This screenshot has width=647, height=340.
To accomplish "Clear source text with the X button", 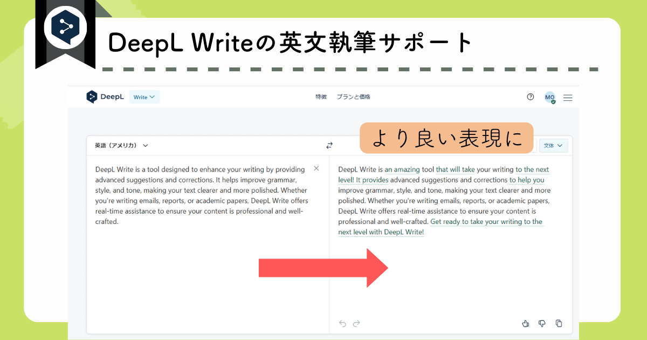I will click(316, 168).
